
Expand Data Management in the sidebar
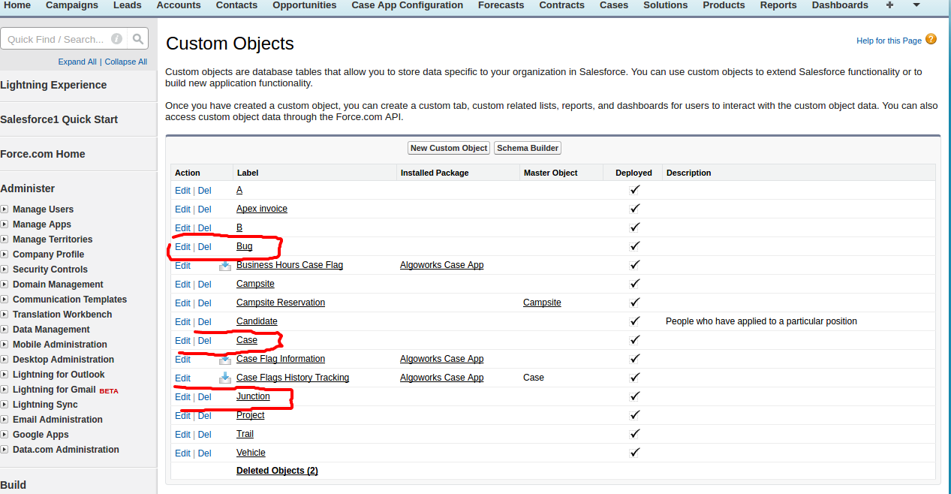point(5,330)
